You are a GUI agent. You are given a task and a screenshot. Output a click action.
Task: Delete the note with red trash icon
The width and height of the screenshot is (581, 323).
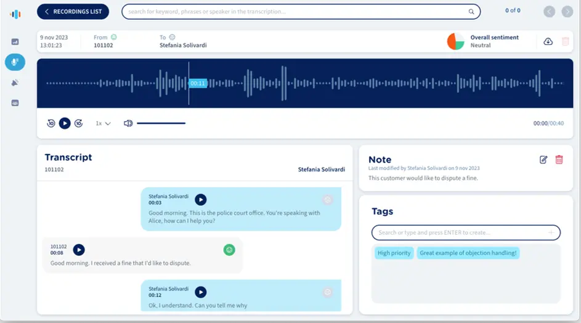(x=559, y=160)
